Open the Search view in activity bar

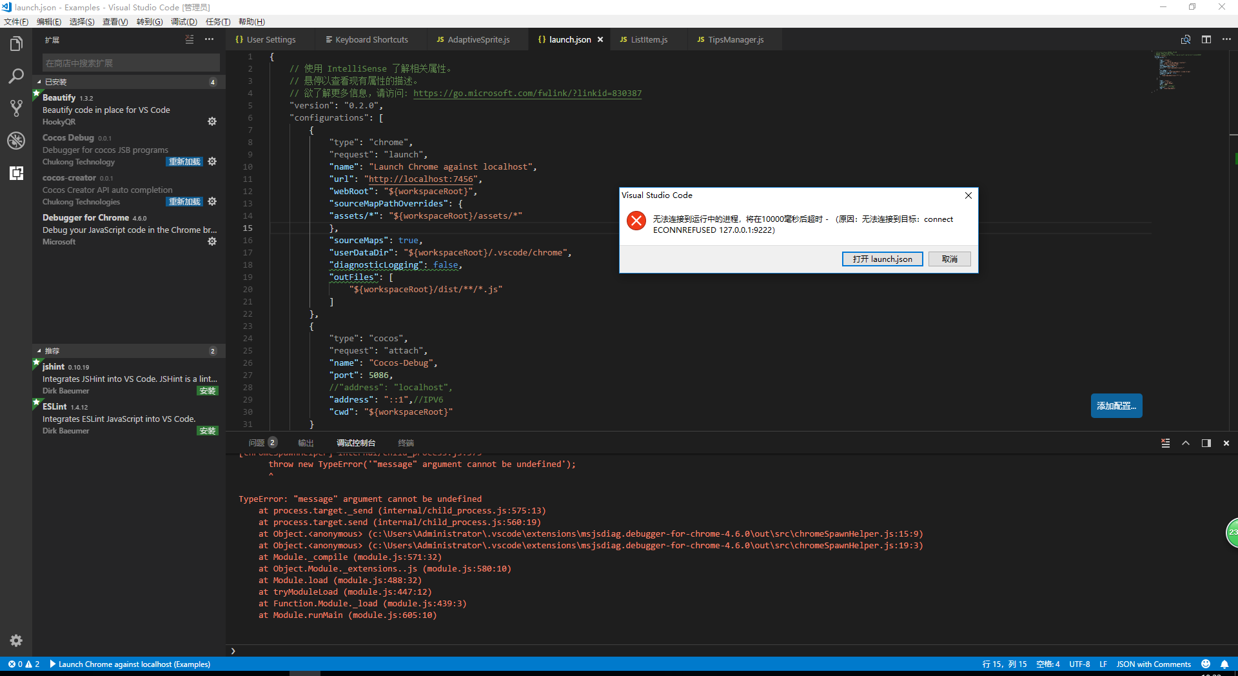click(16, 76)
